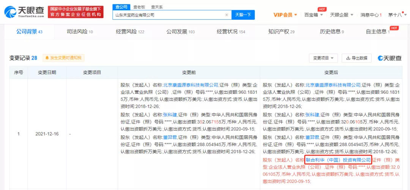Switch to the 经营状况 tab
This screenshot has width=410, height=190.
[x=231, y=32]
